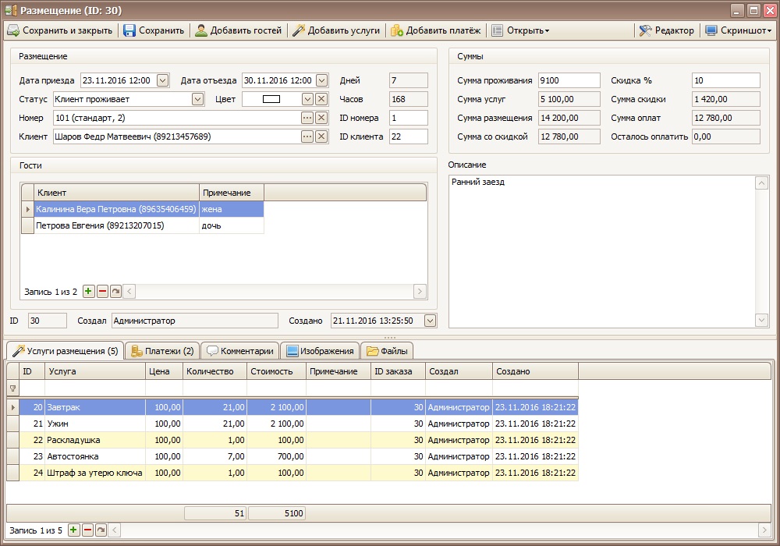This screenshot has width=780, height=546.
Task: Select the Автостоянка service row
Action: (x=299, y=456)
